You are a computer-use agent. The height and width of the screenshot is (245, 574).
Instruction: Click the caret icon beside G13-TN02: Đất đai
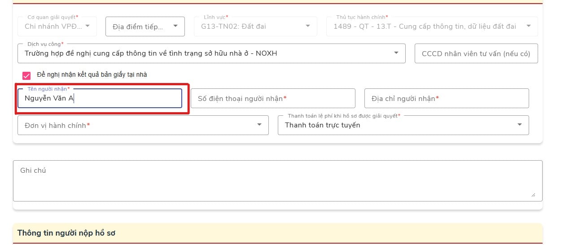(308, 26)
